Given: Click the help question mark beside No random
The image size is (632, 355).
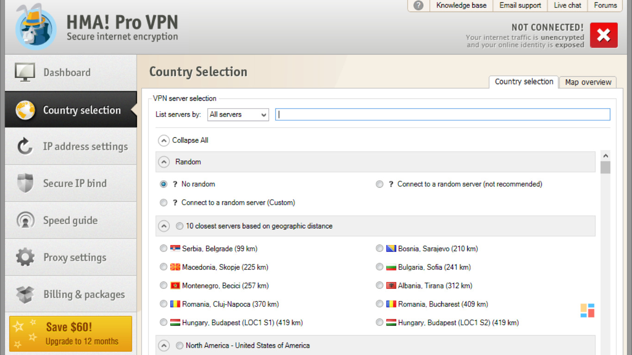Looking at the screenshot, I should (x=175, y=184).
